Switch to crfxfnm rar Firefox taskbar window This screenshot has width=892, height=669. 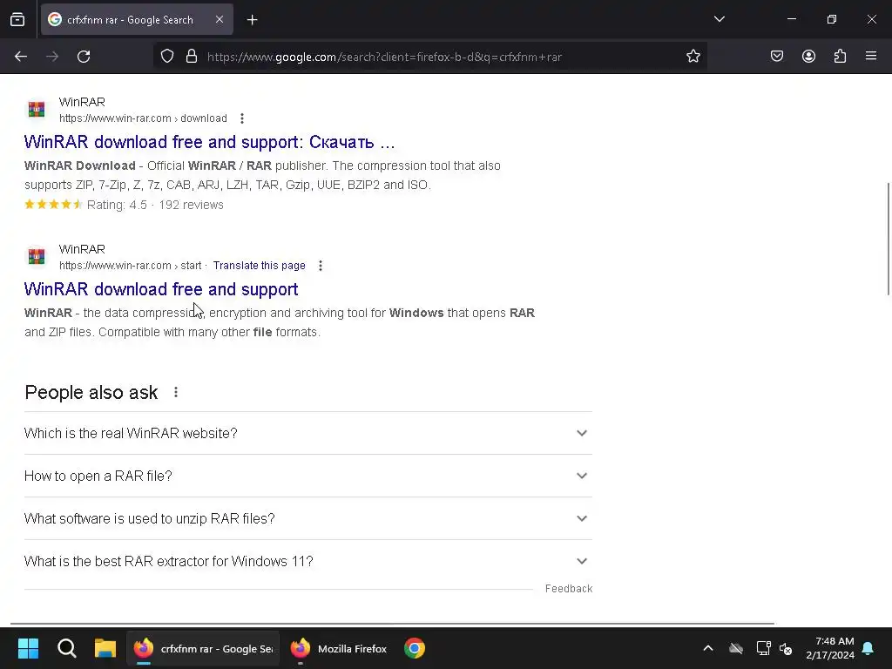click(203, 648)
